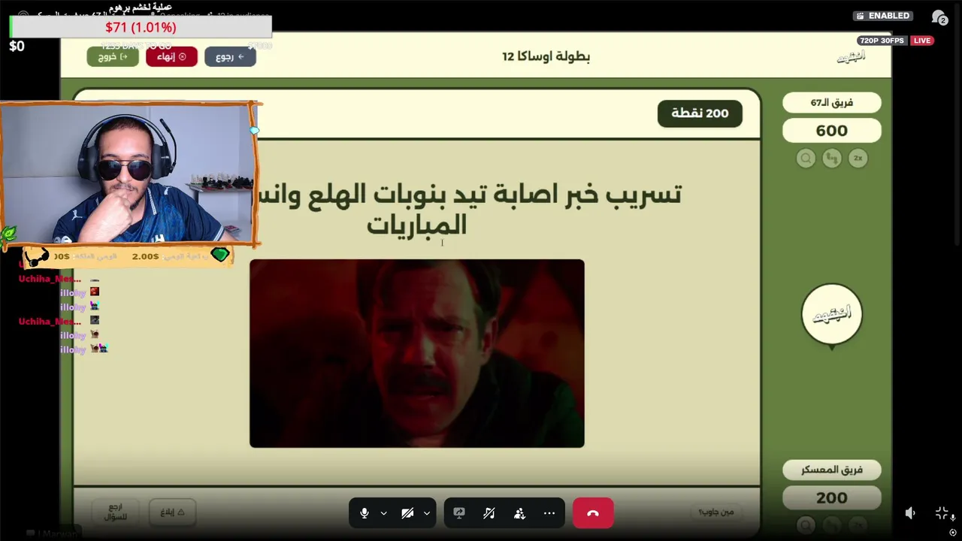Click the رجوع back button
Image resolution: width=962 pixels, height=541 pixels.
tap(230, 56)
